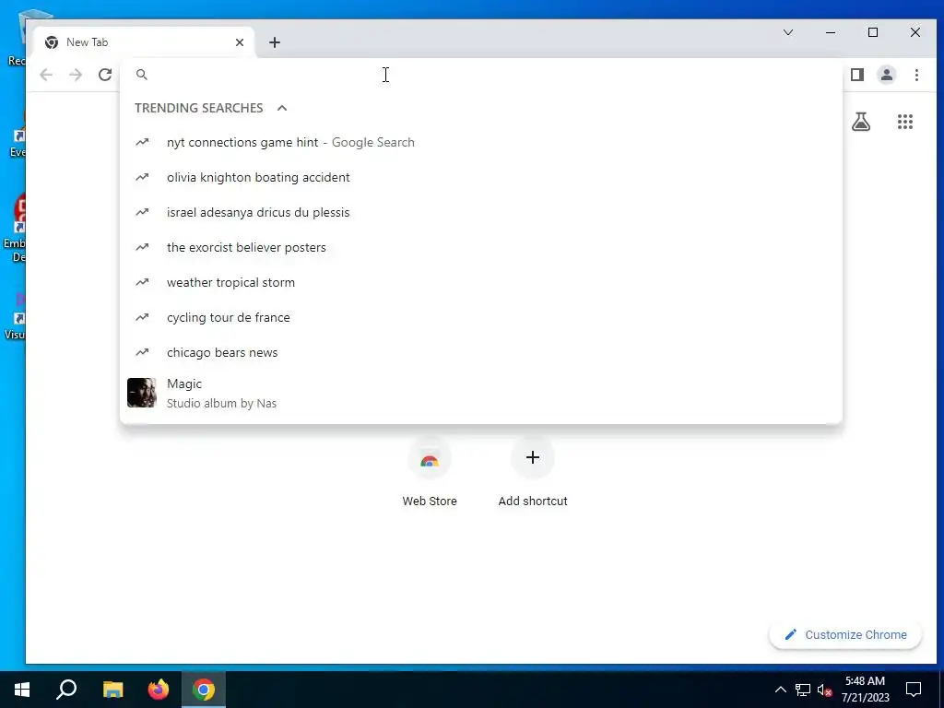This screenshot has height=708, width=944.
Task: Open the Chrome side panel
Action: click(x=857, y=75)
